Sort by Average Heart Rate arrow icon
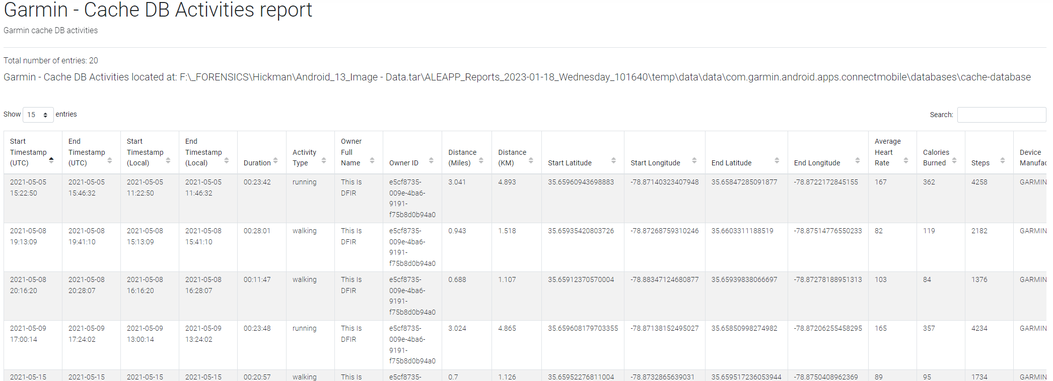This screenshot has width=1053, height=381. pos(906,160)
